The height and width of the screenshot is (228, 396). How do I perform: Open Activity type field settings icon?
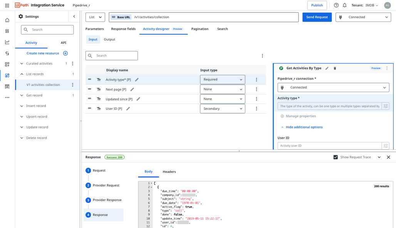(386, 106)
